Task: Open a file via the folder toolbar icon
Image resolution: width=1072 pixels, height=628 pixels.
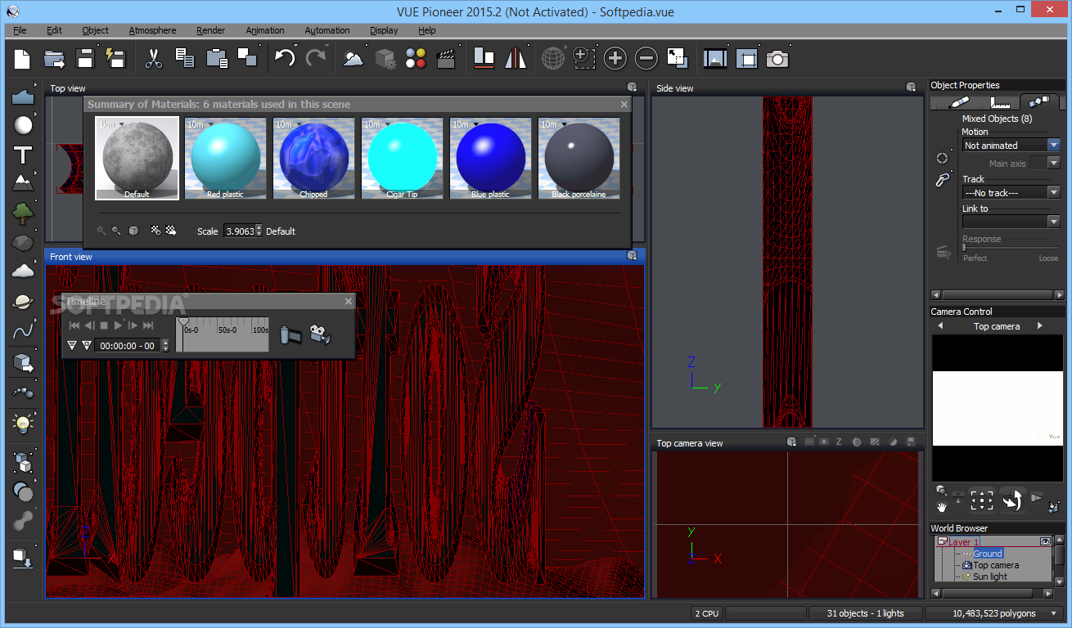Action: tap(54, 58)
